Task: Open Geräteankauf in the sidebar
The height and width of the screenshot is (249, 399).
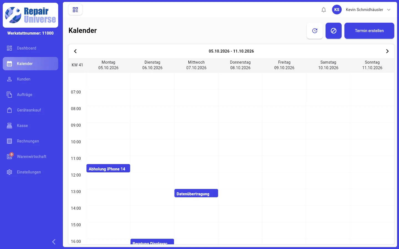Action: tap(30, 110)
